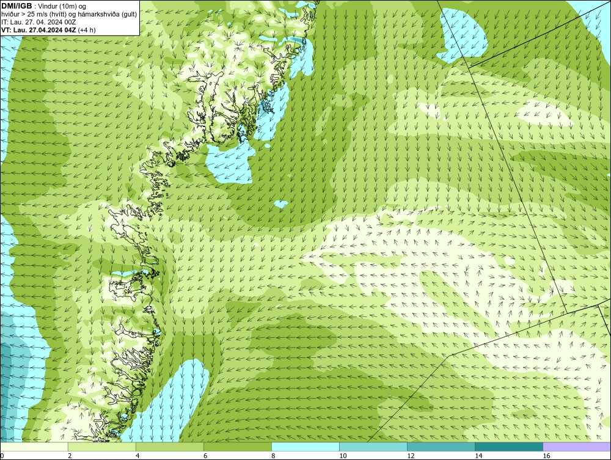The image size is (611, 460).
Task: Click the light green 2–4 m/s legend swatch
Action: pyautogui.click(x=102, y=447)
